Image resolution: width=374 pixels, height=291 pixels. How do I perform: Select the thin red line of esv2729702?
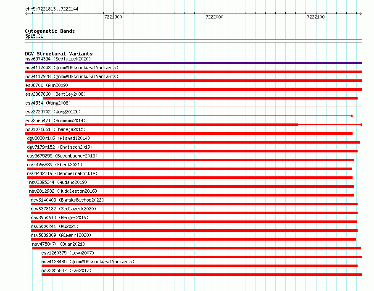(x=189, y=116)
